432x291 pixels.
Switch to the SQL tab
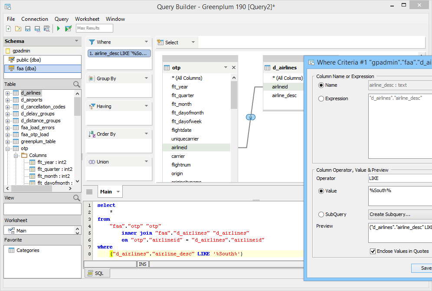point(98,273)
